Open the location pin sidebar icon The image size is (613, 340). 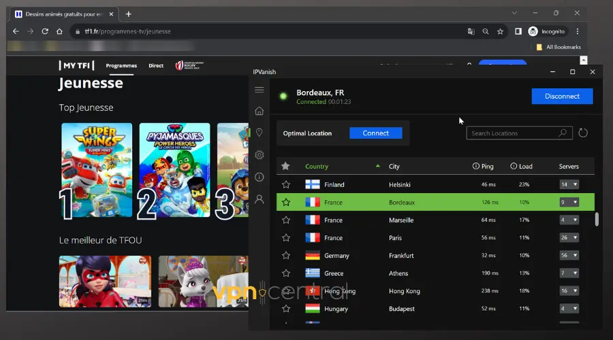coord(259,133)
